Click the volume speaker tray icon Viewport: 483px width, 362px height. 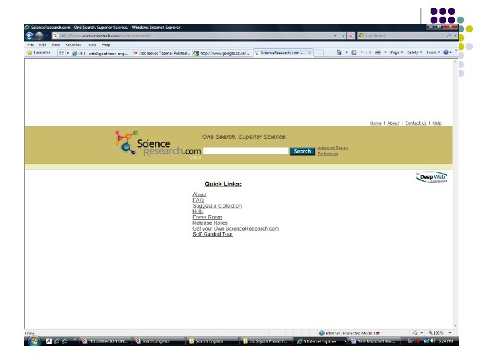coord(433,341)
